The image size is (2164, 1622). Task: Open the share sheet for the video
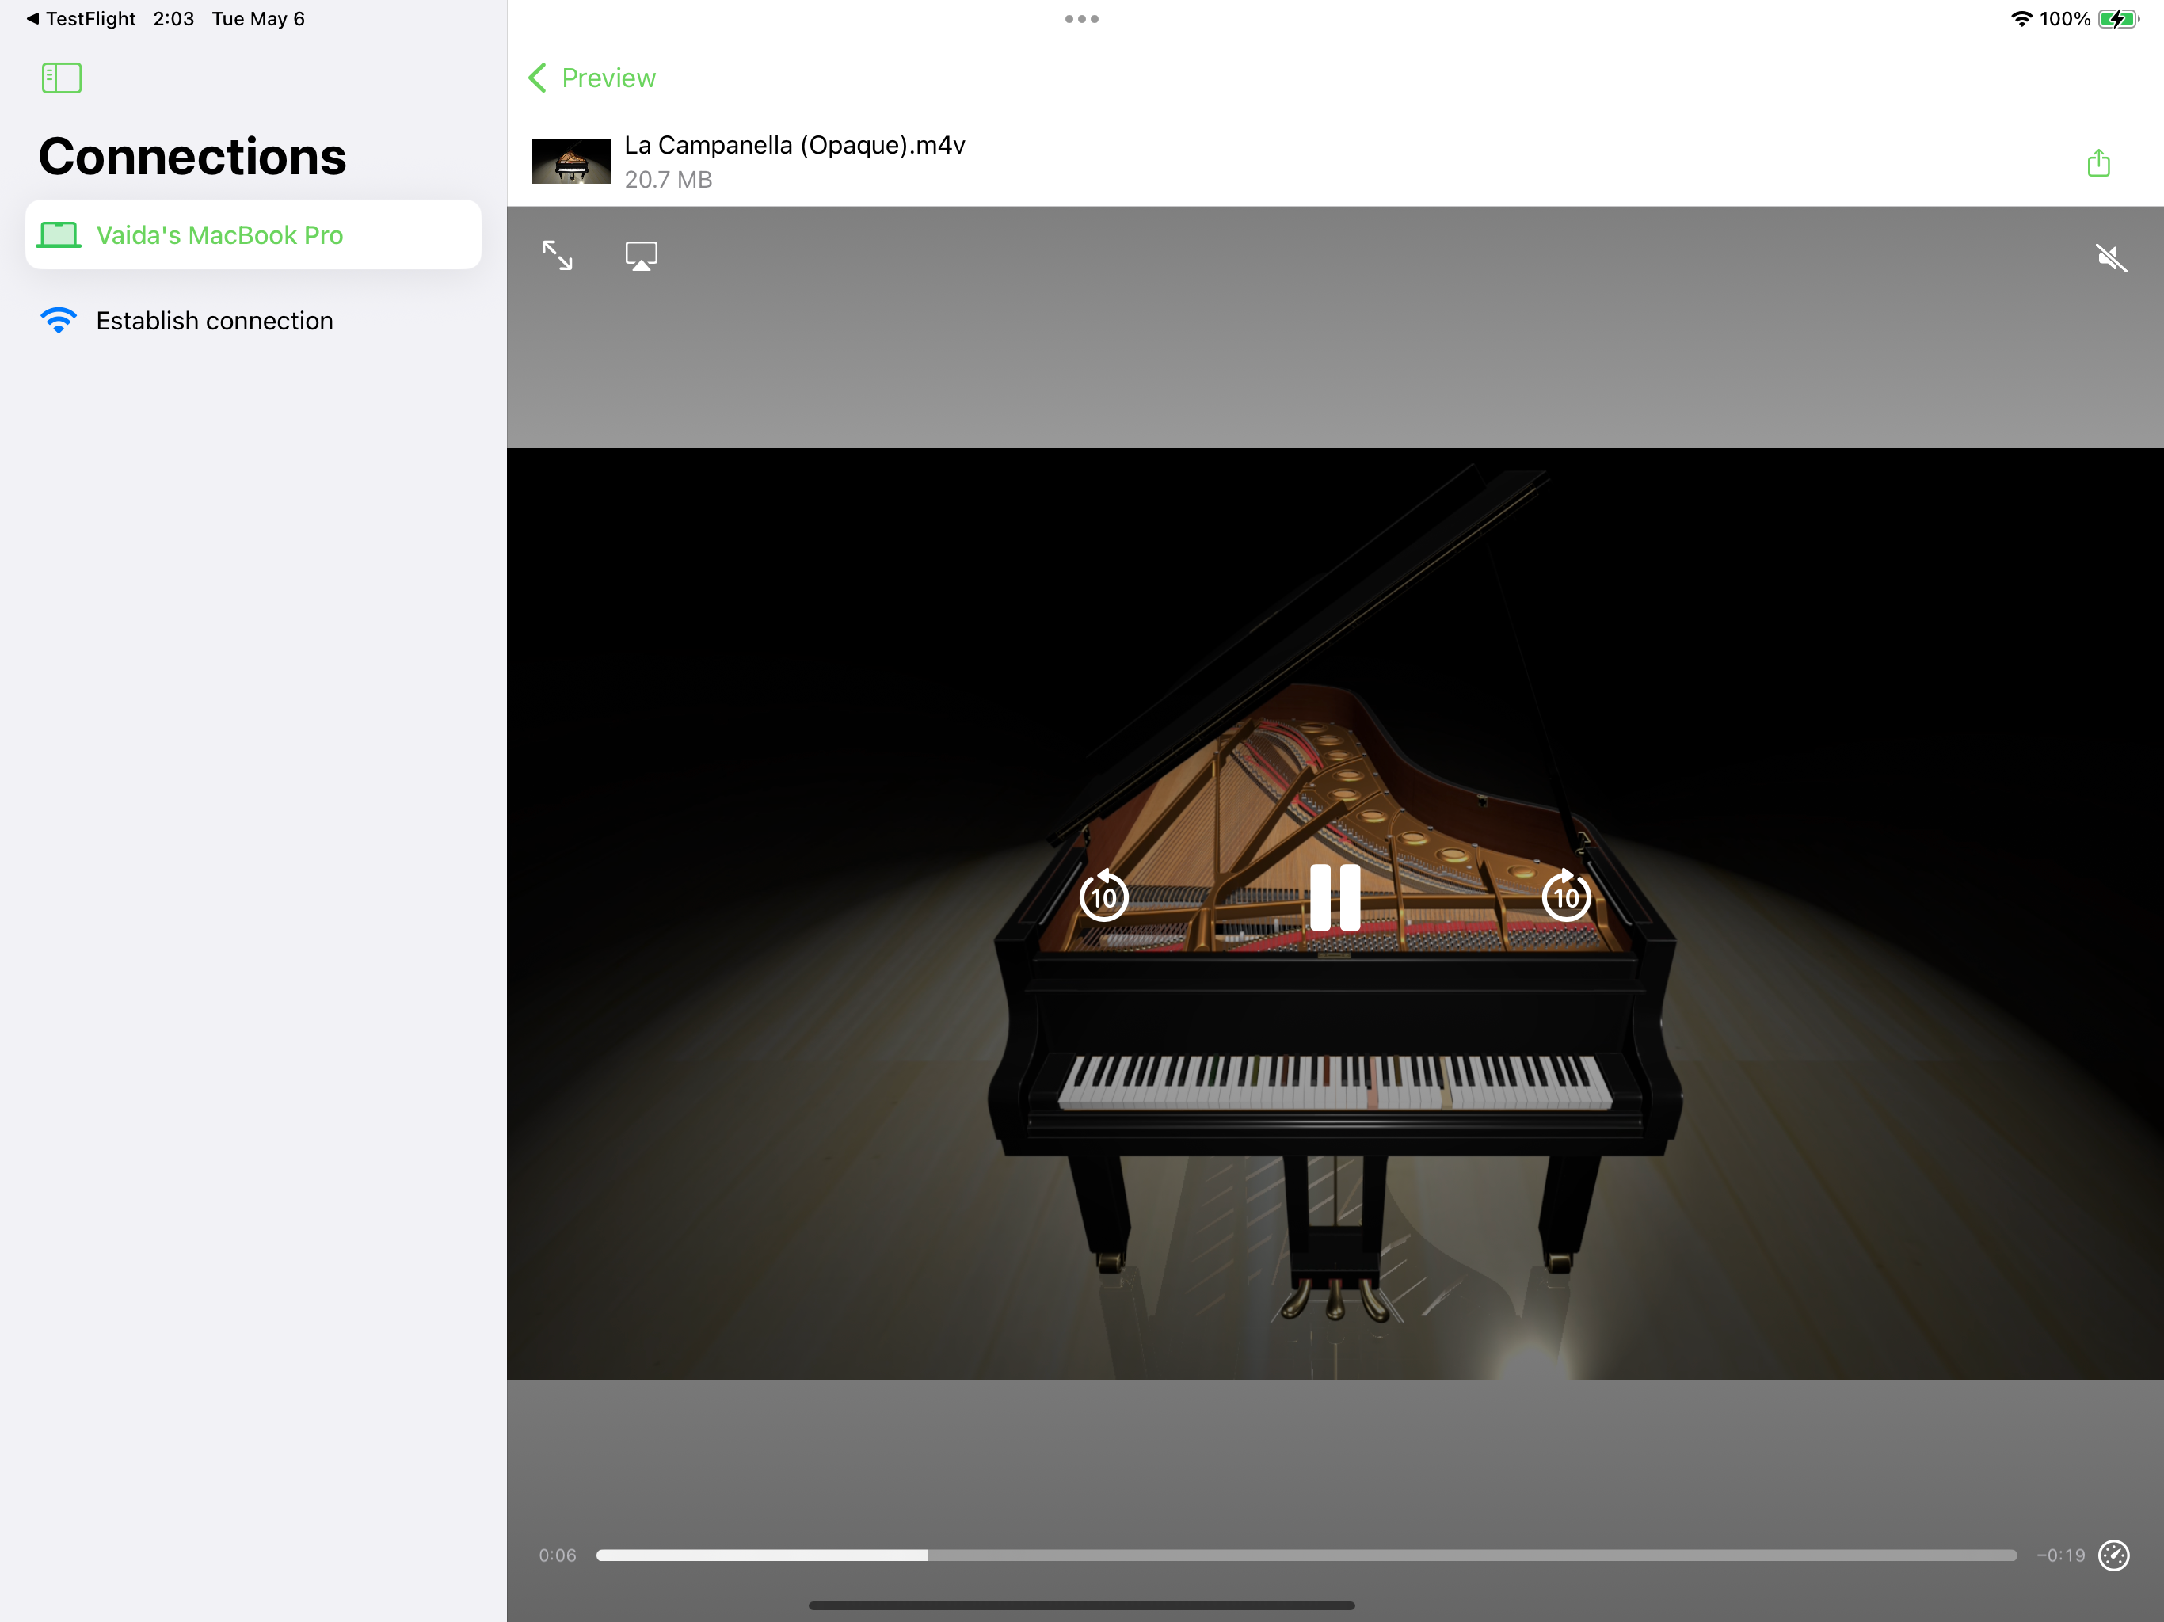[2097, 162]
